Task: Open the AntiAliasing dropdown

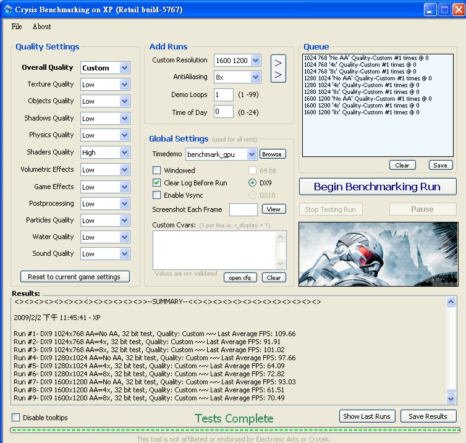Action: [256, 77]
